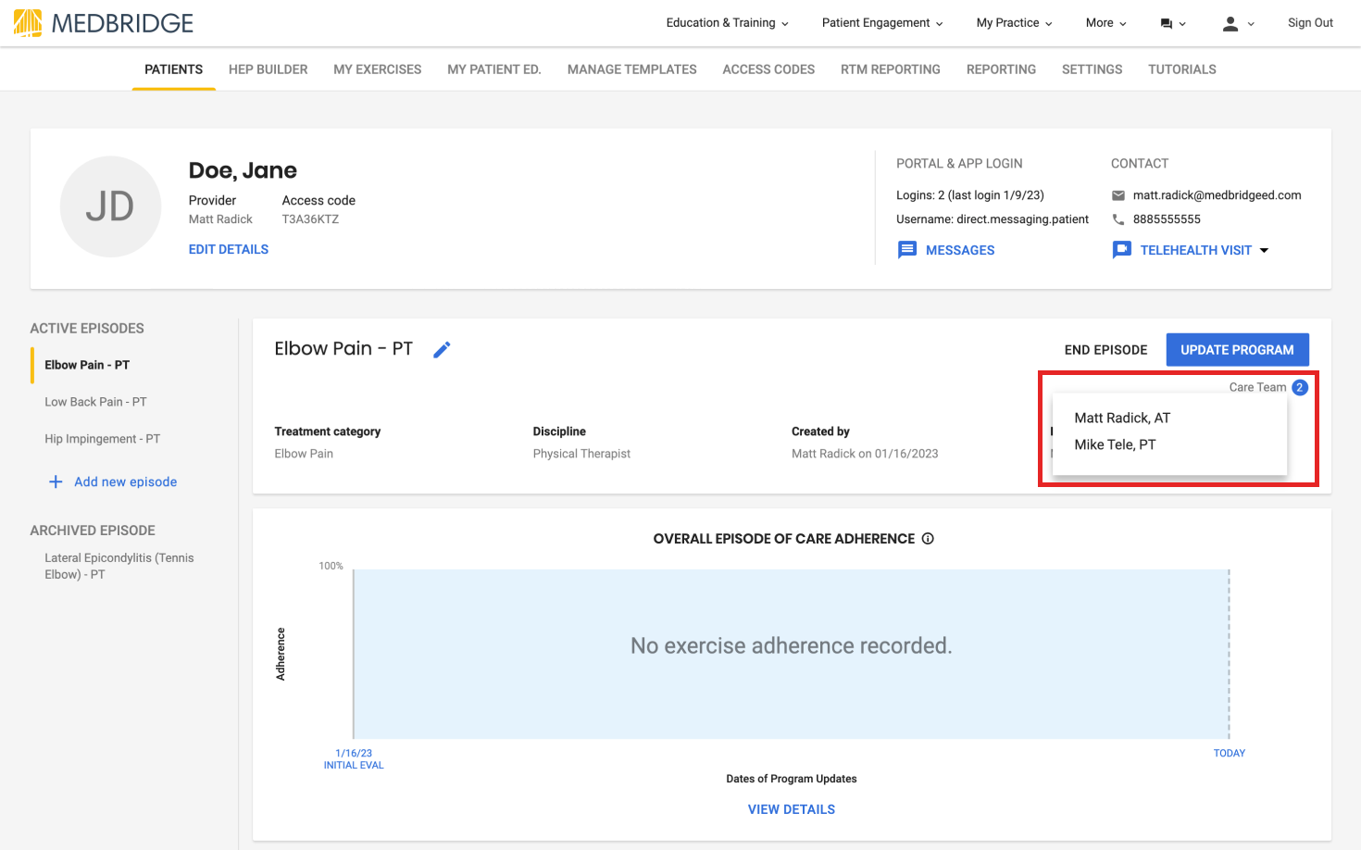1361x850 pixels.
Task: Click the access code T3A36KTZ
Action: [x=310, y=219]
